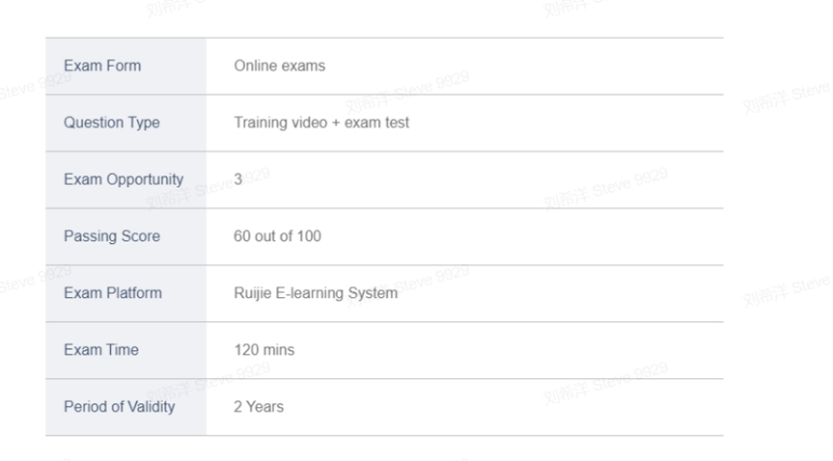Click the Period of Validity label
Viewport: 833px width, 461px height.
tap(119, 407)
